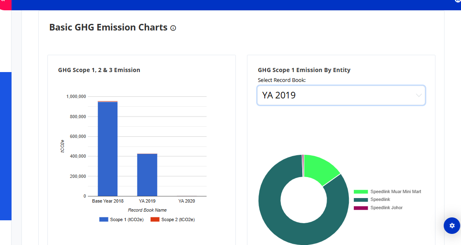Click the Speedlink Muar Mini Mart legend label

pos(395,192)
